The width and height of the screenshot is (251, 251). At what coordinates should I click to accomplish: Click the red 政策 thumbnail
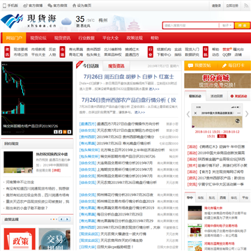coord(20,239)
